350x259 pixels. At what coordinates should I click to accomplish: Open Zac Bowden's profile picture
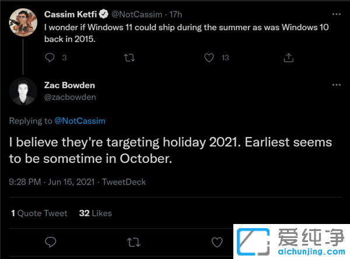click(x=20, y=92)
